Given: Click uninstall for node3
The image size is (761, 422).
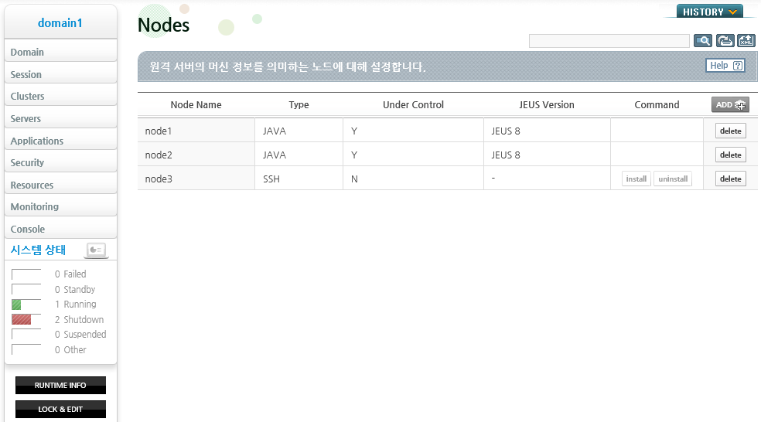Looking at the screenshot, I should 673,179.
